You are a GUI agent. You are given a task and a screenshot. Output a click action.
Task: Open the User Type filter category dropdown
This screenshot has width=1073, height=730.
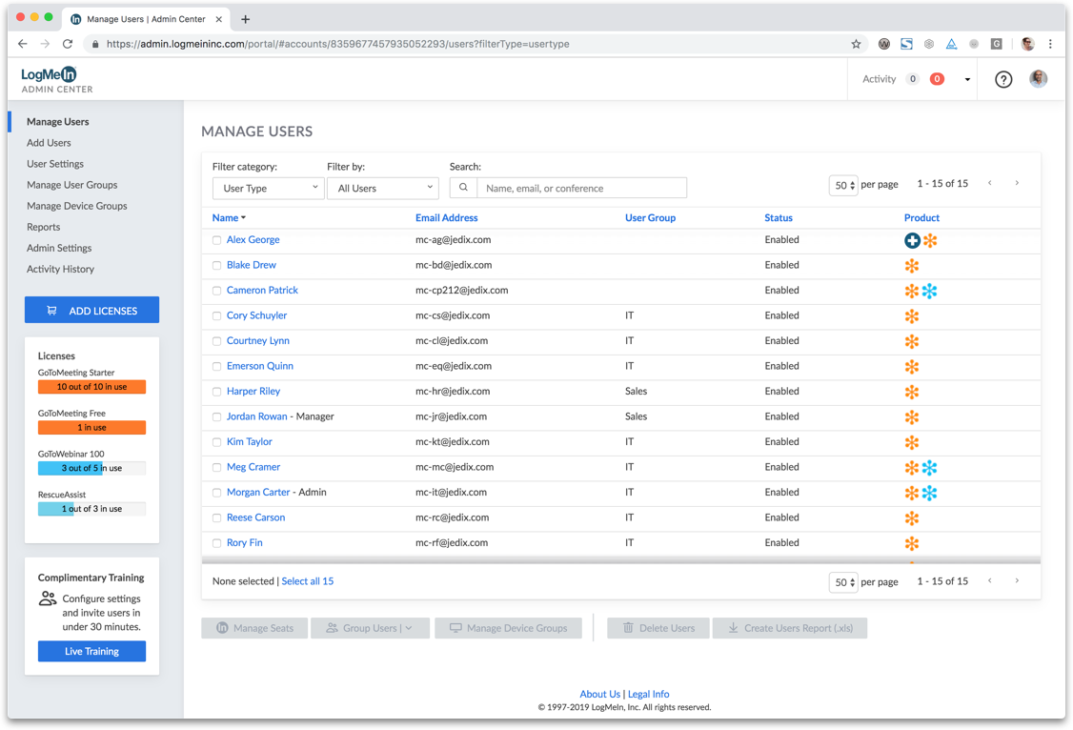pyautogui.click(x=268, y=189)
